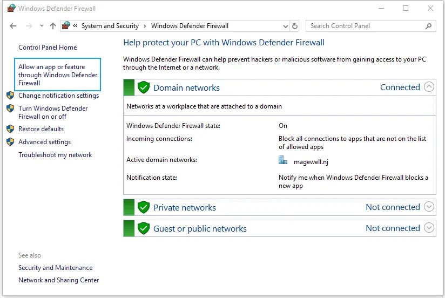Open Control Panel Home
445x298 pixels.
click(x=48, y=48)
